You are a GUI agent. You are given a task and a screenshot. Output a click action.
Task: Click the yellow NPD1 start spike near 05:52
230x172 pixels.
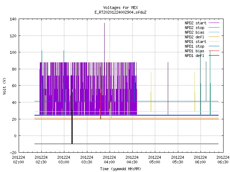coord(195,92)
